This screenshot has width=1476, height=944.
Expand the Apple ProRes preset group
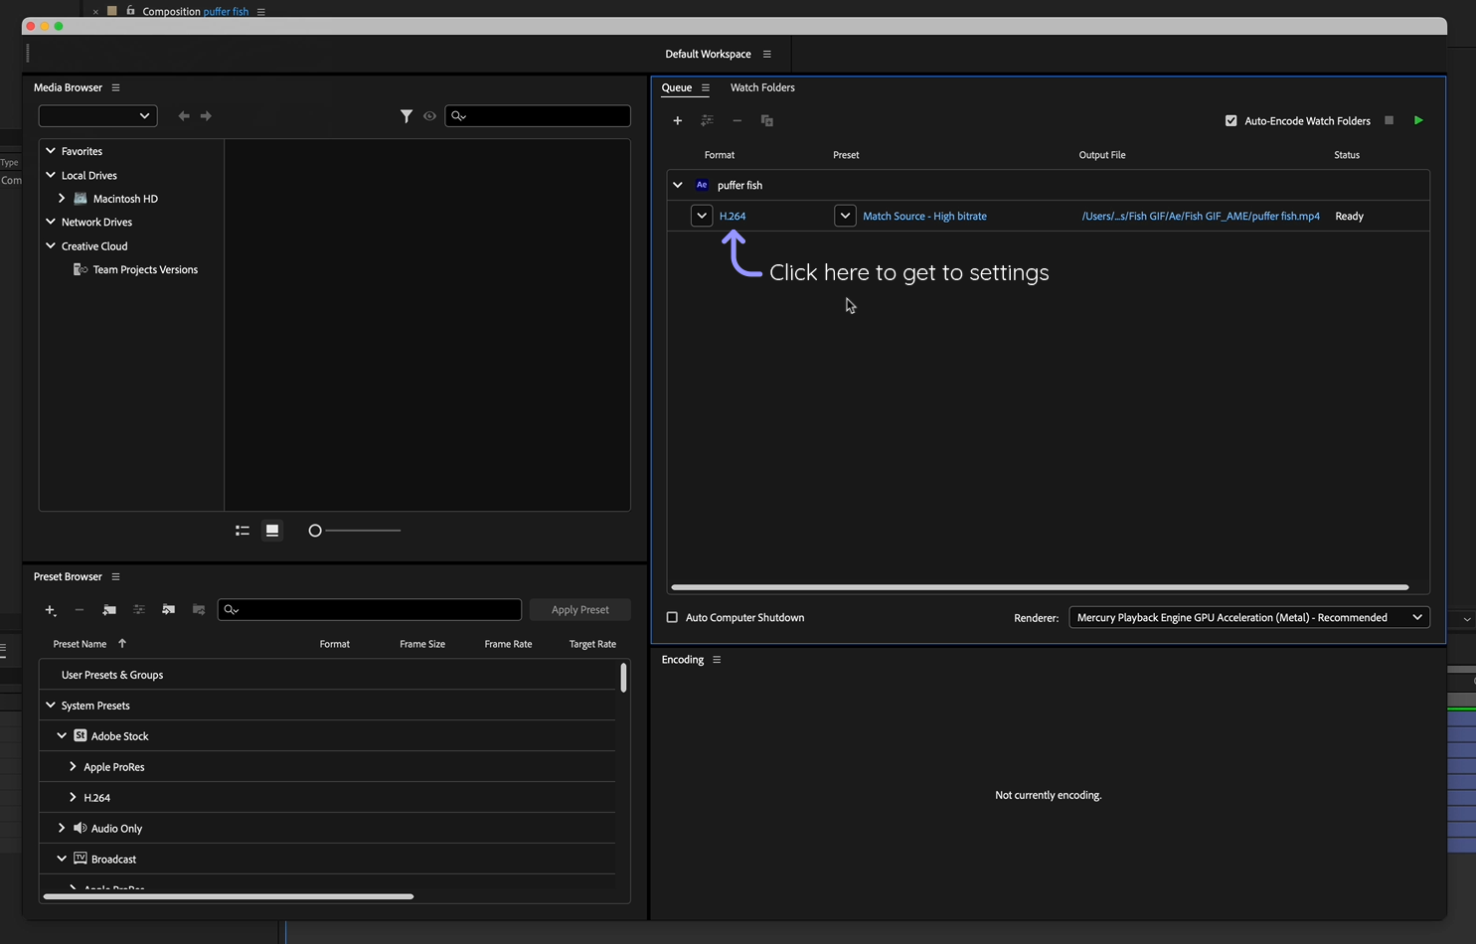[72, 766]
